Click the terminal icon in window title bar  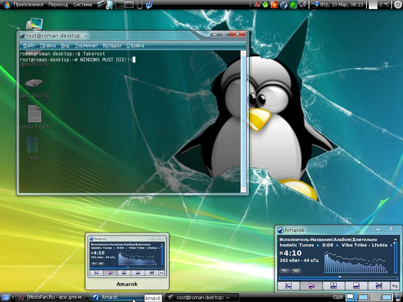click(22, 35)
